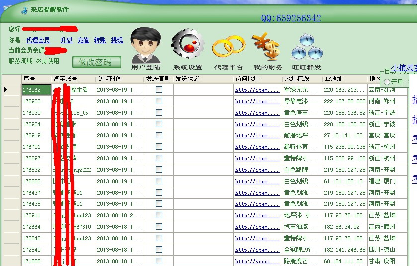Click the 访问地址 column header
Viewport: 417px width, 266px height.
point(258,79)
